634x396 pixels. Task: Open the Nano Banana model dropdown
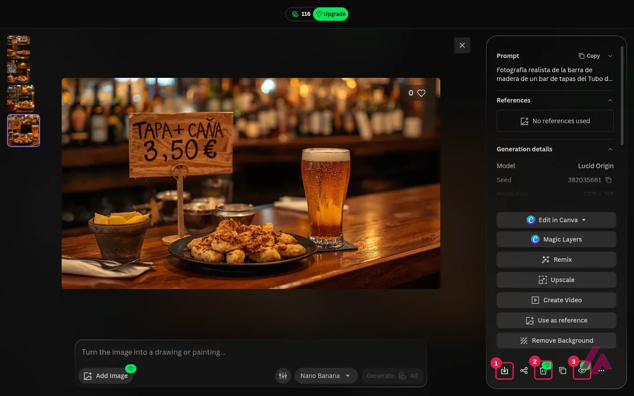pyautogui.click(x=326, y=376)
